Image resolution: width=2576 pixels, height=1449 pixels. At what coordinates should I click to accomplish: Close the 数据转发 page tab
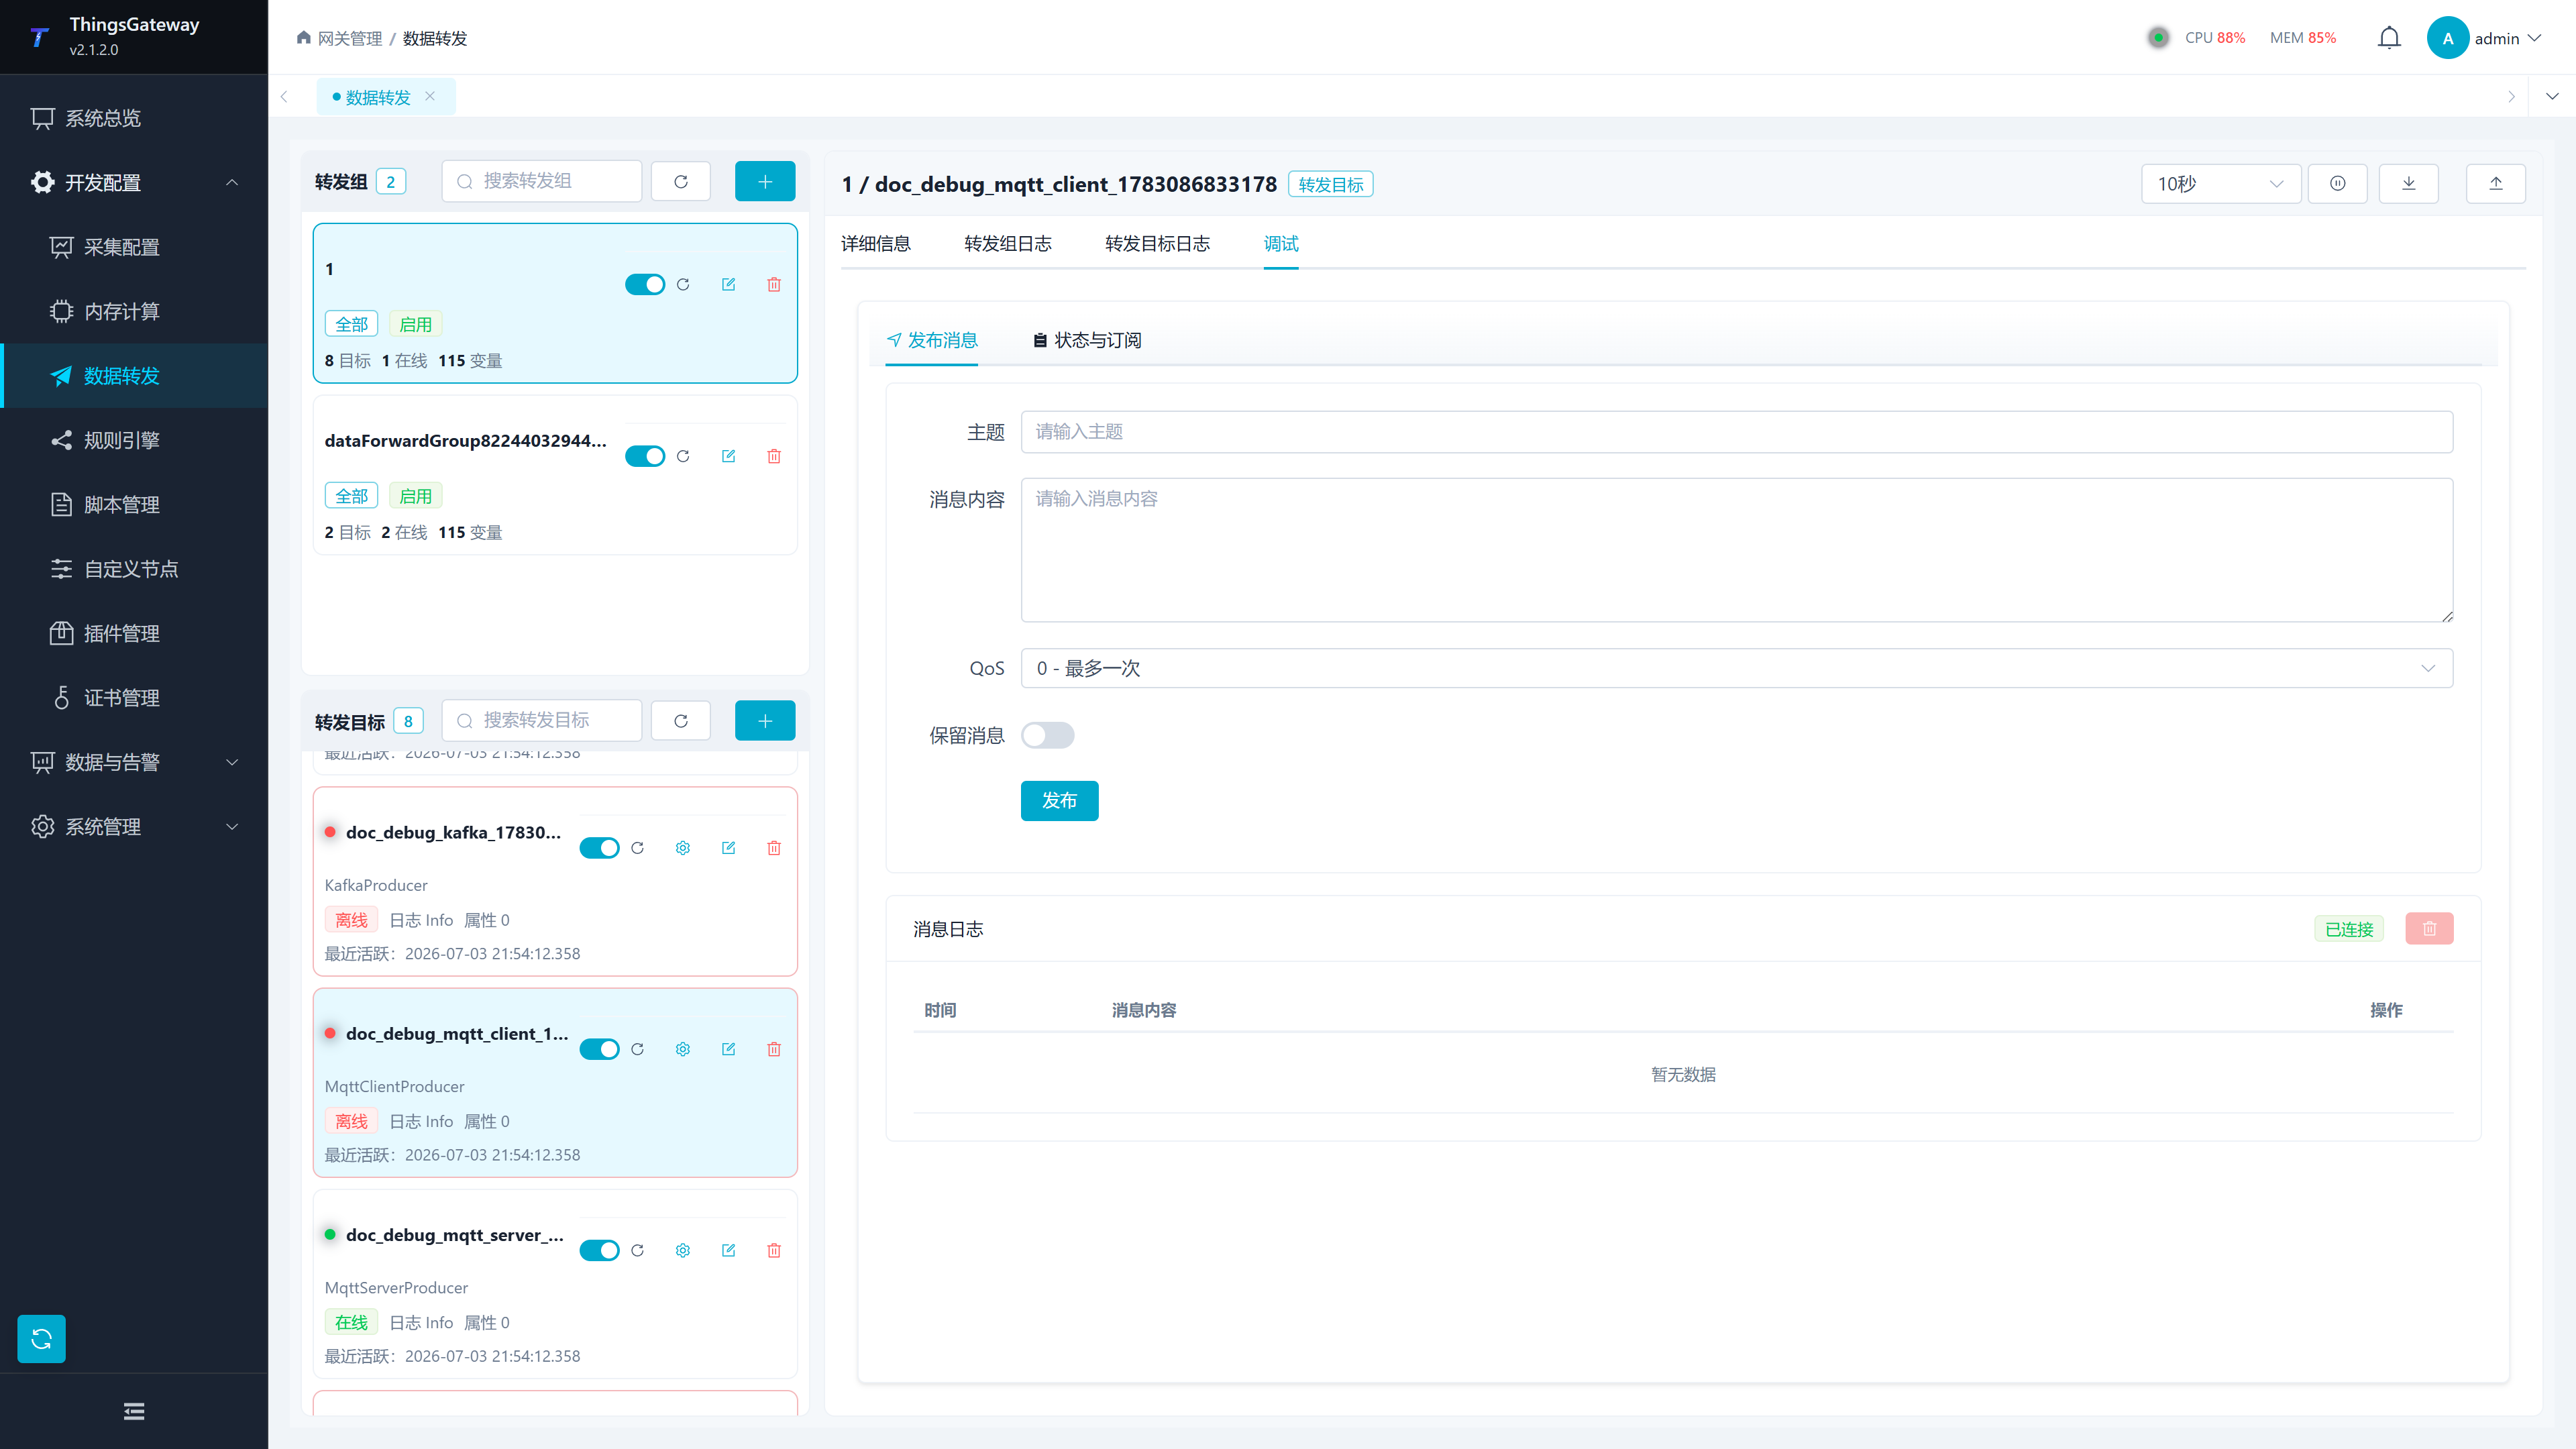point(430,96)
